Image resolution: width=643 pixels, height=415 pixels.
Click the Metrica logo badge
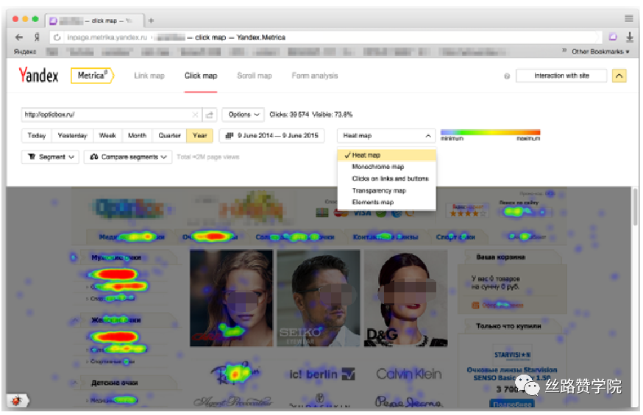click(92, 76)
